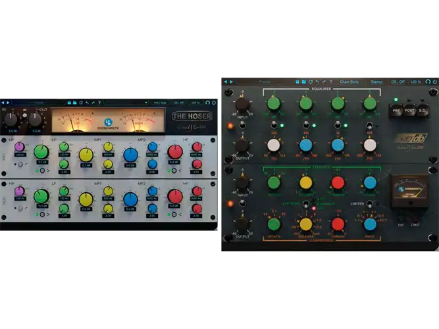Redo last change in The Hoser

(x=93, y=103)
